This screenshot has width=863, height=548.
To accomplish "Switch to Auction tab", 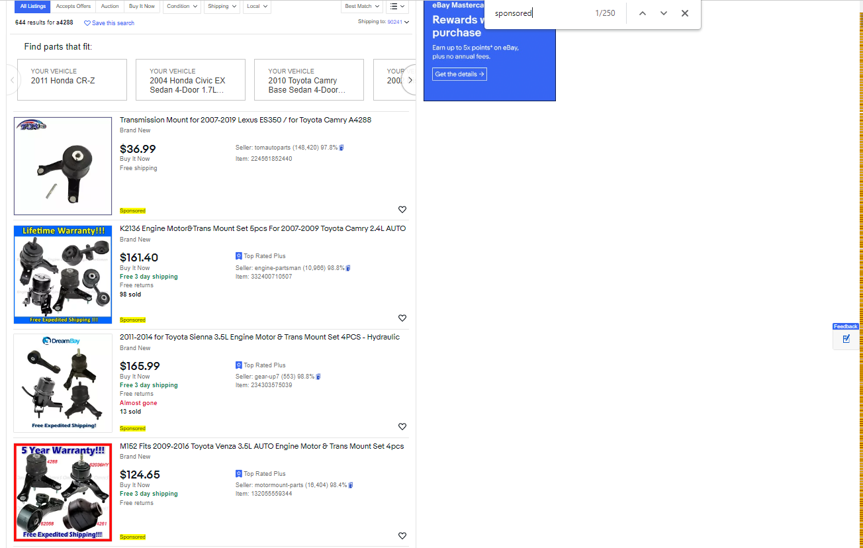I will coord(111,7).
